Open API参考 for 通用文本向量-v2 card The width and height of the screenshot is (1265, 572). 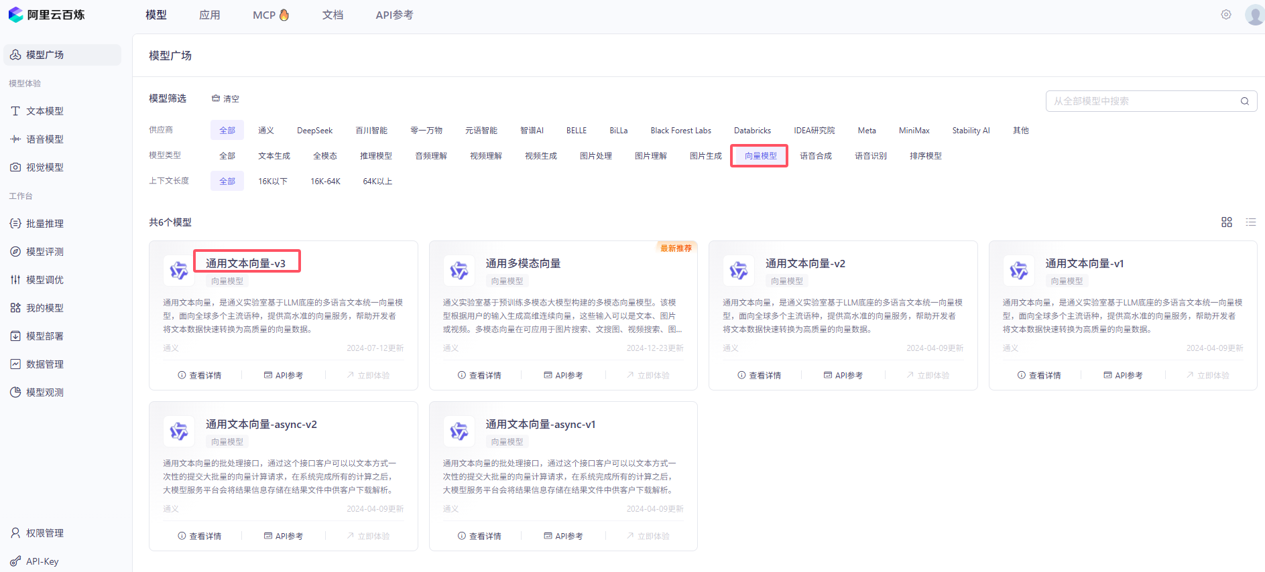coord(843,376)
